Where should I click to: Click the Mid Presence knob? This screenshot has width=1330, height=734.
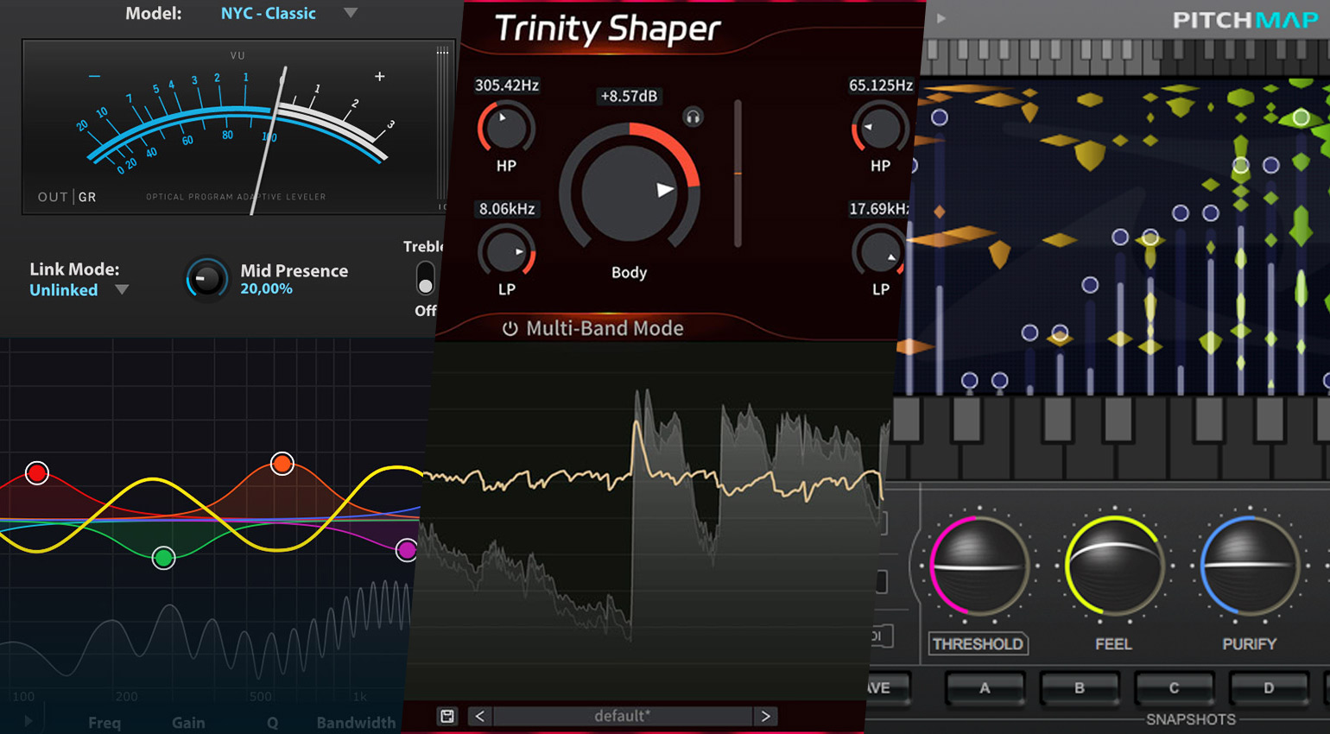coord(206,279)
